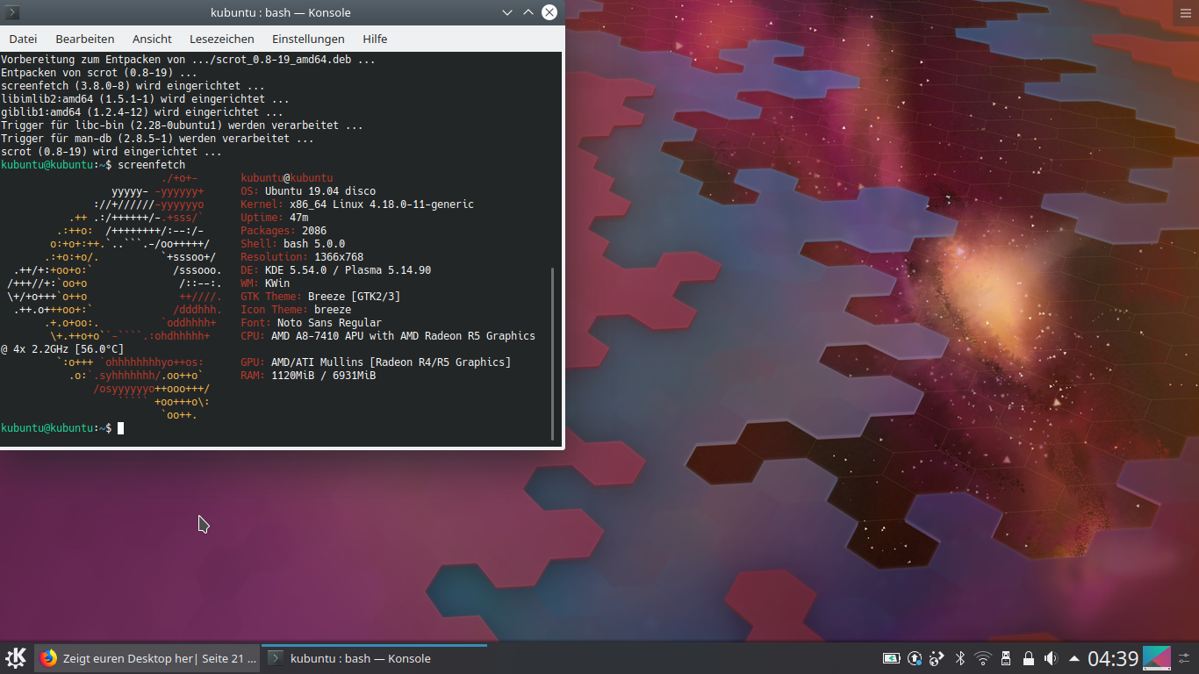This screenshot has width=1199, height=674.
Task: Click the removable USB device tray icon
Action: pos(1006,657)
